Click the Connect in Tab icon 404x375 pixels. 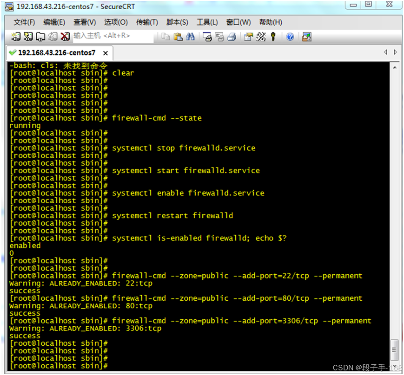40,37
